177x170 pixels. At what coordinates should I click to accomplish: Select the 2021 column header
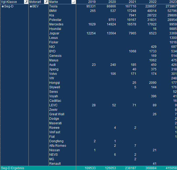(132, 2)
